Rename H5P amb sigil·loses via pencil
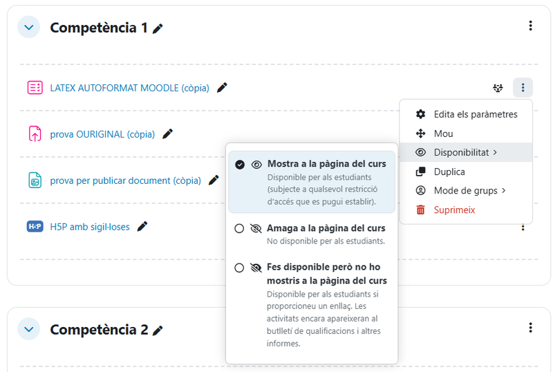This screenshot has width=553, height=372. pos(142,226)
